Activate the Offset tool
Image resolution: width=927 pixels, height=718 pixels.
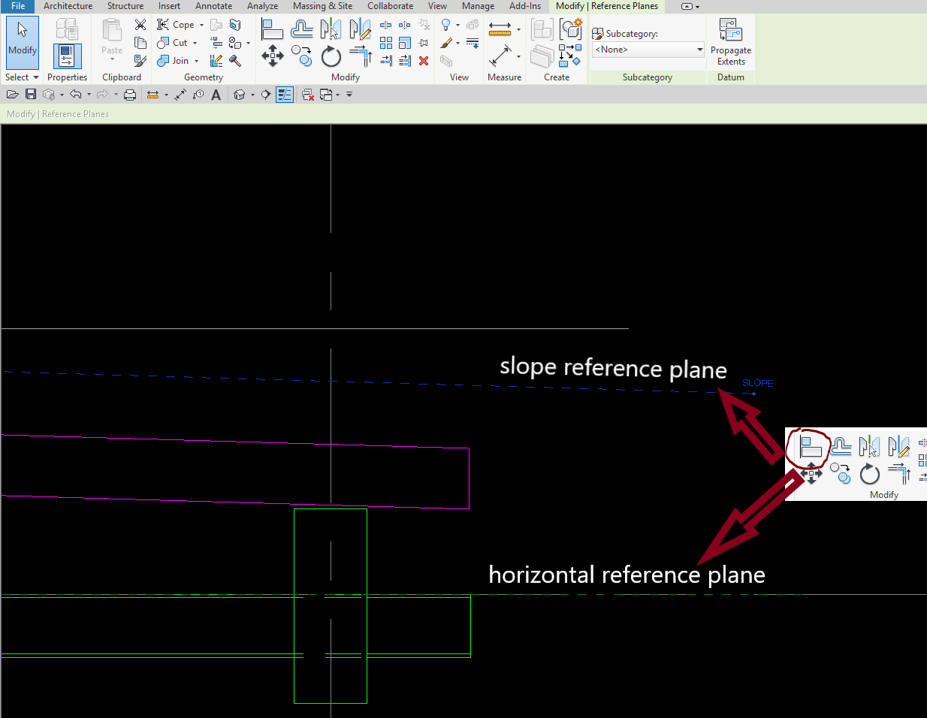[302, 29]
